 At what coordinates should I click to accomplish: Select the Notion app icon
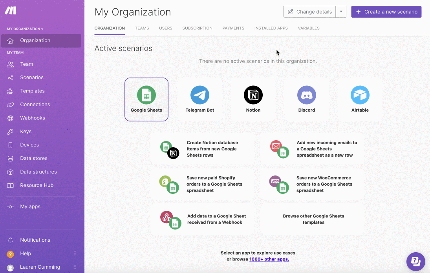[x=253, y=95]
